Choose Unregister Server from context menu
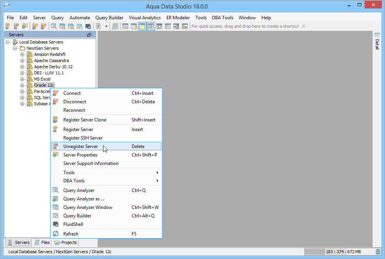Image resolution: width=385 pixels, height=259 pixels. click(x=106, y=146)
